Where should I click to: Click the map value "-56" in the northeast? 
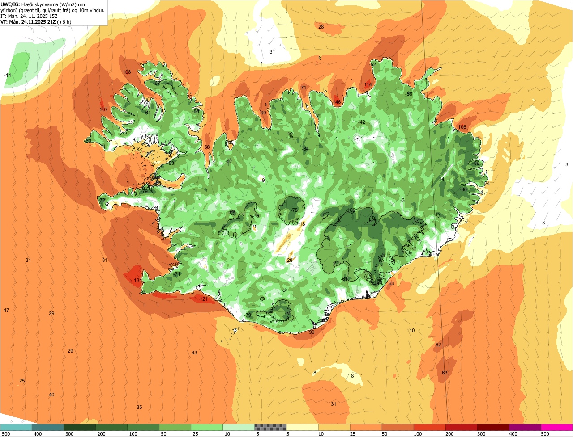(x=408, y=94)
